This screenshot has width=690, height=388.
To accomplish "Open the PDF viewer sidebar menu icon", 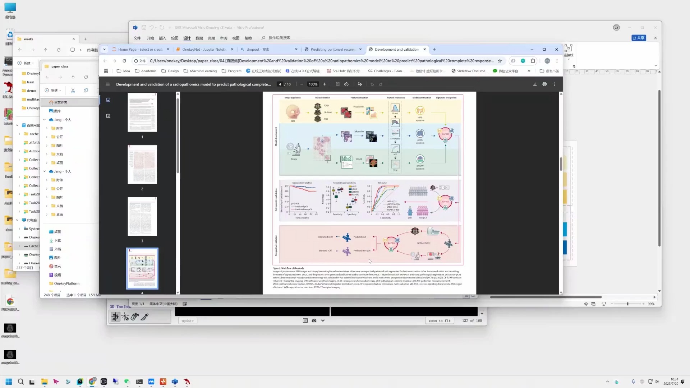I will coord(107,84).
